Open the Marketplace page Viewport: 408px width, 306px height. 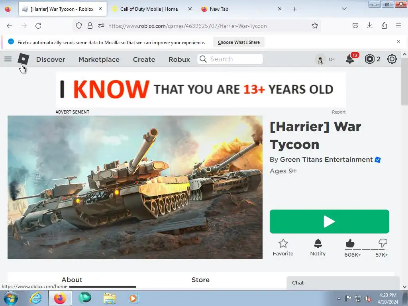tap(99, 59)
